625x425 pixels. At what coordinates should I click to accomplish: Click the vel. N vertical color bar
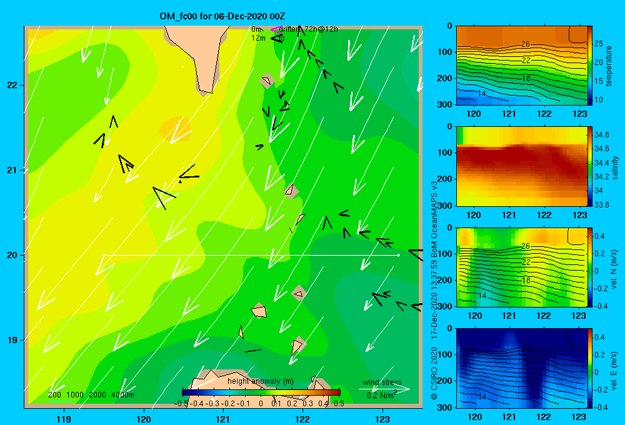tap(590, 267)
